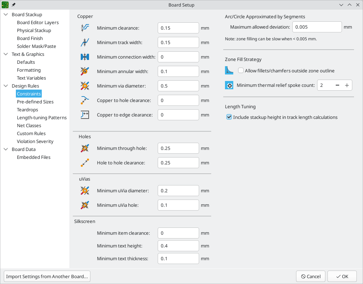The image size is (363, 284).
Task: Collapse the Board Data section
Action: pyautogui.click(x=6, y=149)
